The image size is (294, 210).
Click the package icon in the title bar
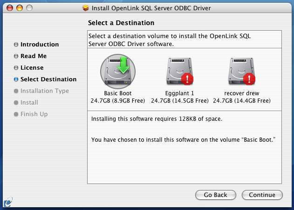coord(86,8)
